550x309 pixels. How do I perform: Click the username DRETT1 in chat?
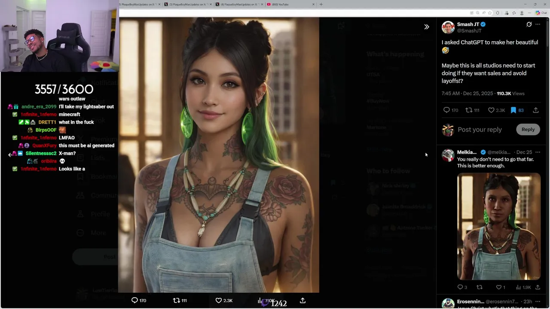(x=47, y=122)
